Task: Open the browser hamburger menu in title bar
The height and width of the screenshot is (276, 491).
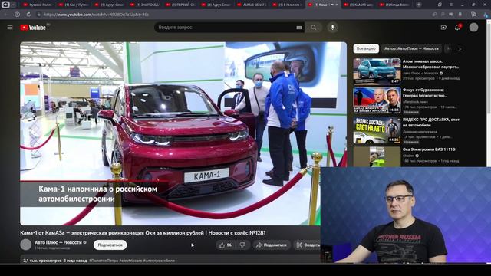Action: click(451, 5)
